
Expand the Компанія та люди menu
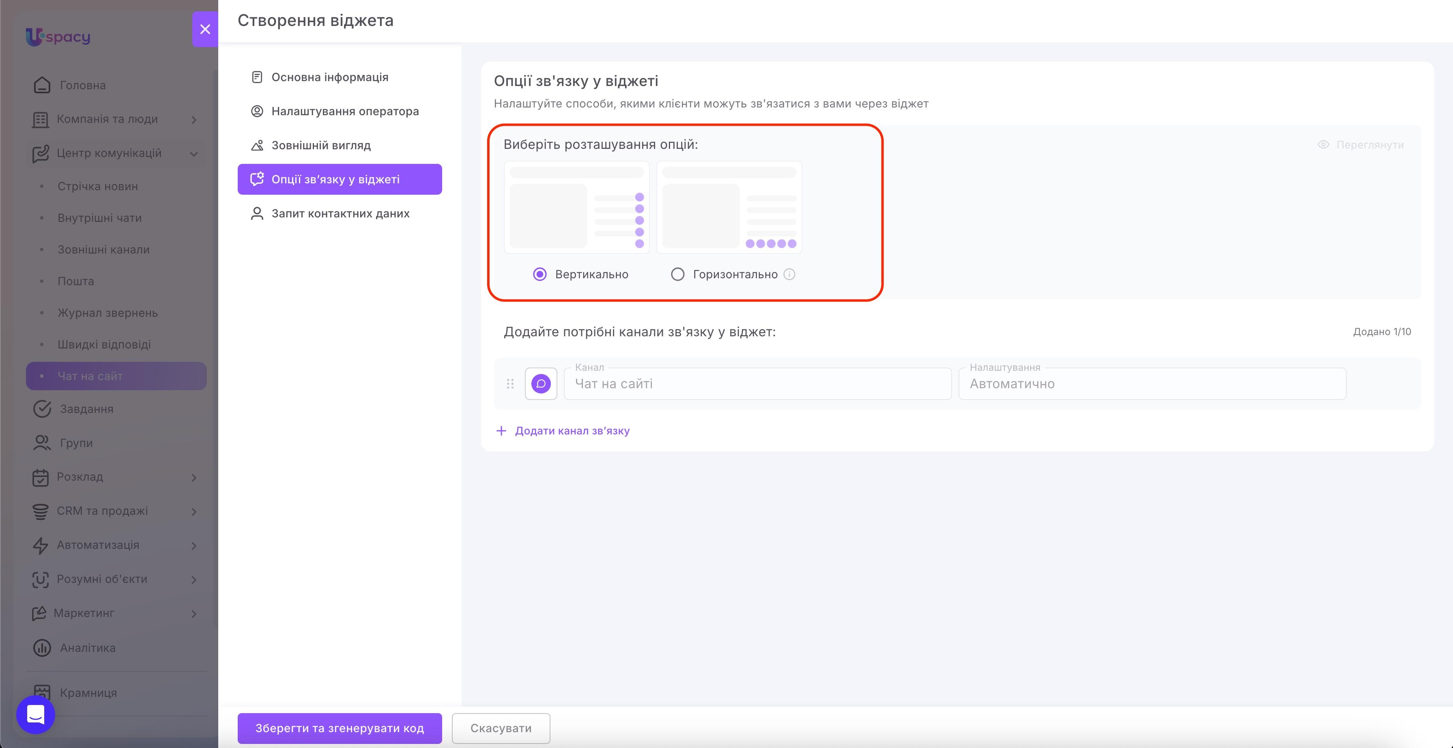click(x=193, y=120)
